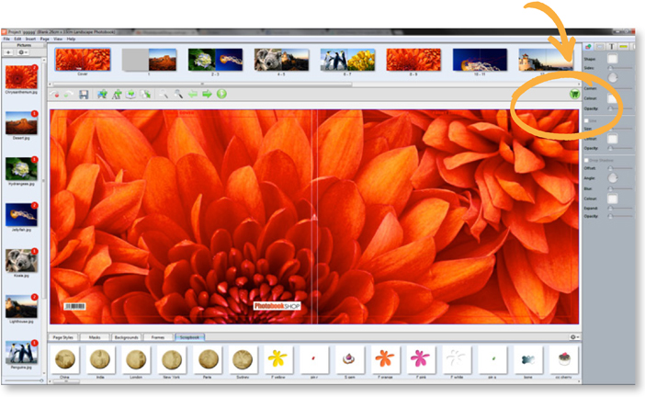Enable the Drop Shadow checkbox
This screenshot has height=397, width=645.
click(586, 160)
